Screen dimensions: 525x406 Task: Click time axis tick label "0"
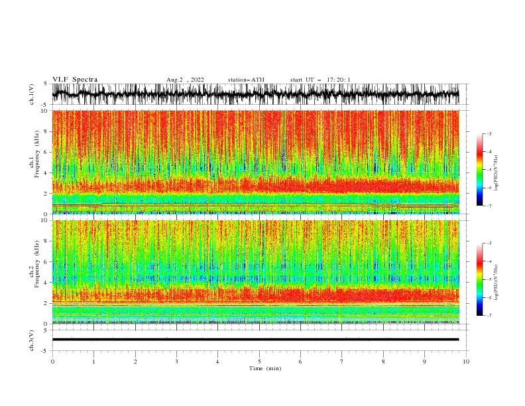coord(52,362)
